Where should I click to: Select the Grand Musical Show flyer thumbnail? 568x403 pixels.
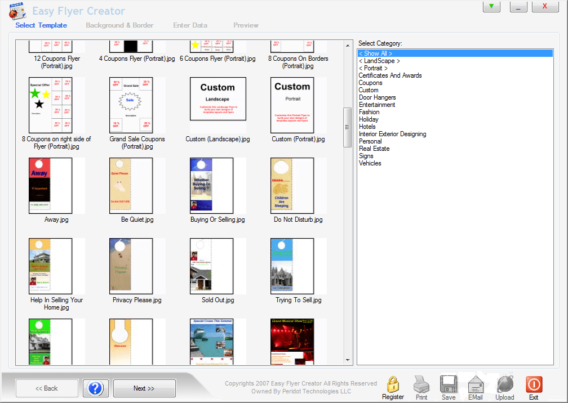tap(292, 342)
